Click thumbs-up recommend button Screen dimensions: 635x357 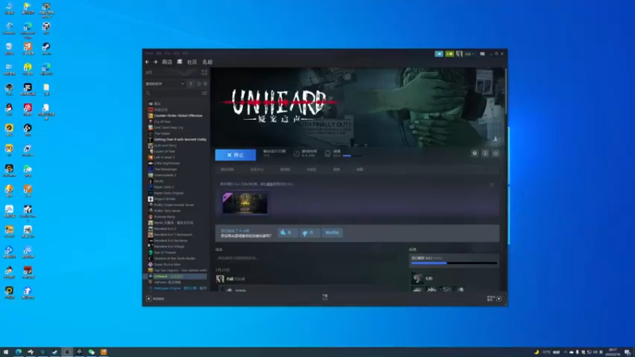click(287, 232)
